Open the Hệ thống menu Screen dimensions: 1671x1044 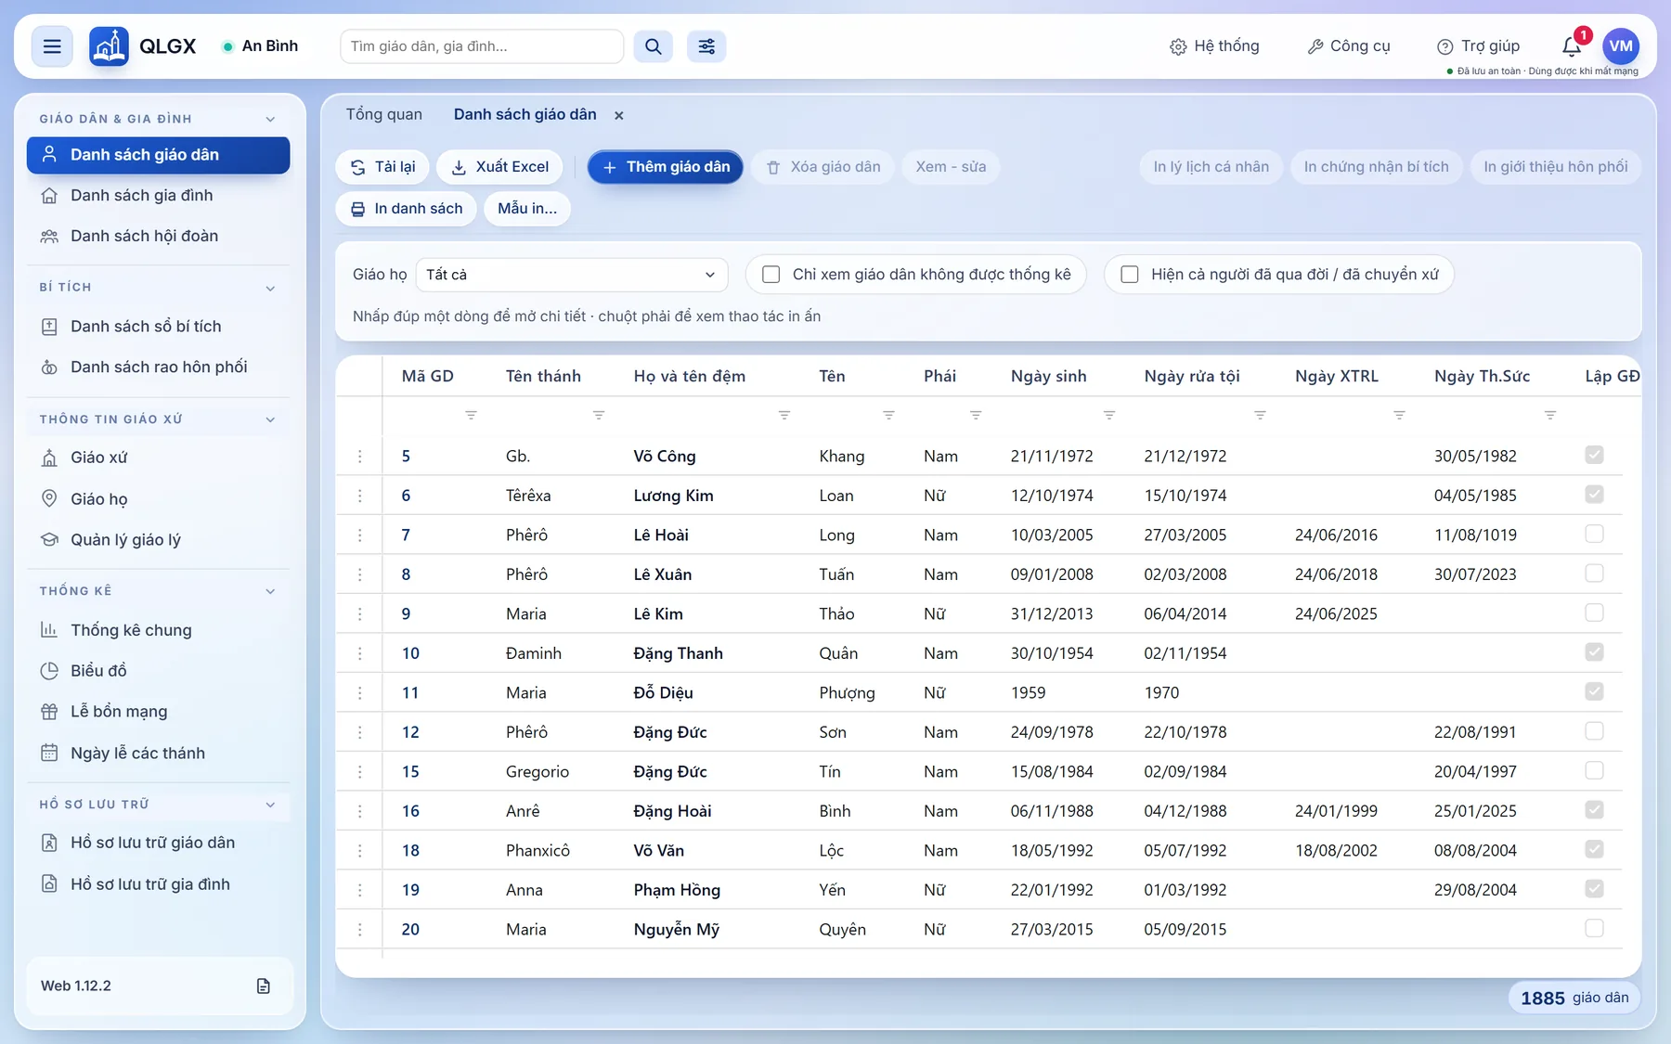pos(1214,46)
